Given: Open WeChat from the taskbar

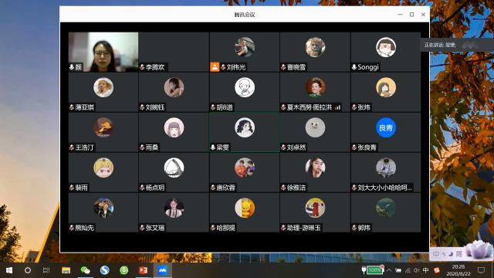Looking at the screenshot, I should (x=86, y=270).
